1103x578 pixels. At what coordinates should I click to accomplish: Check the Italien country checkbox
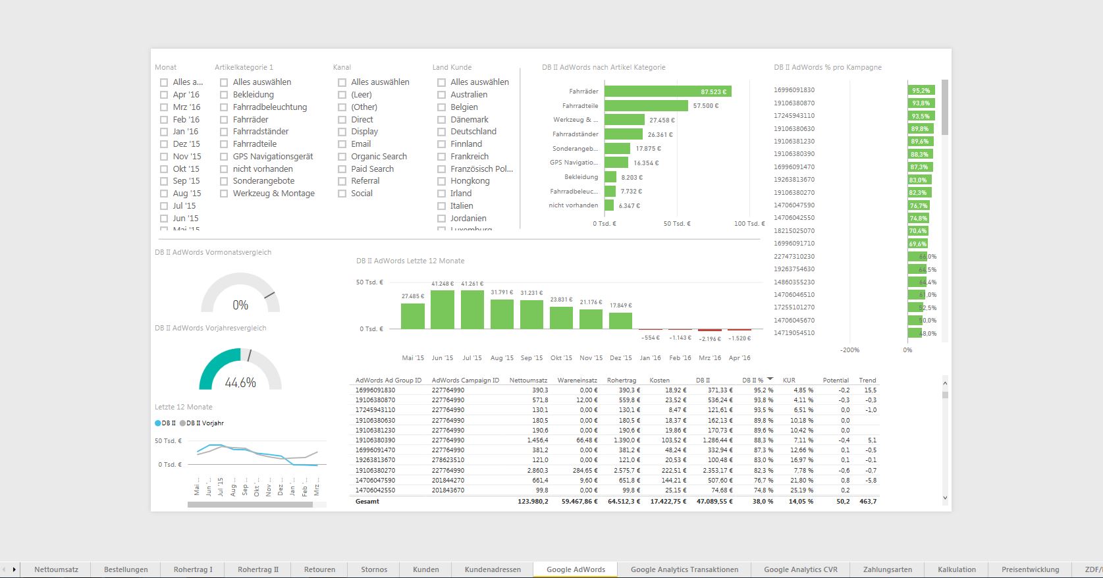[x=441, y=206]
